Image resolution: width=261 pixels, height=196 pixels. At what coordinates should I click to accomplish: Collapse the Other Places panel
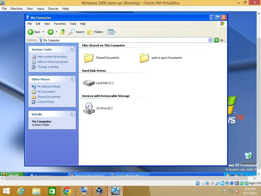click(72, 79)
